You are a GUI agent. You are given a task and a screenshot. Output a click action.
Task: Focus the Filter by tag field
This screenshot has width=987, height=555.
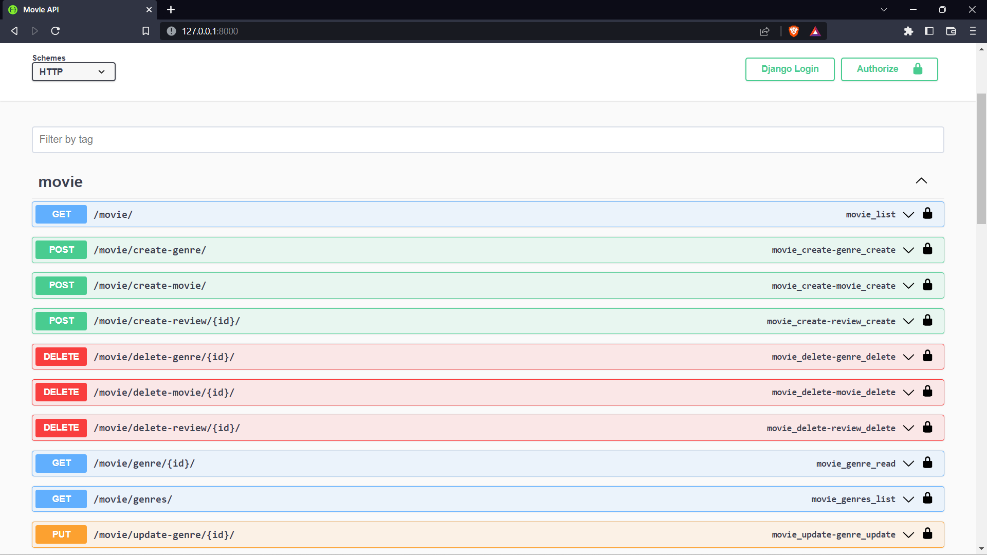click(x=487, y=140)
